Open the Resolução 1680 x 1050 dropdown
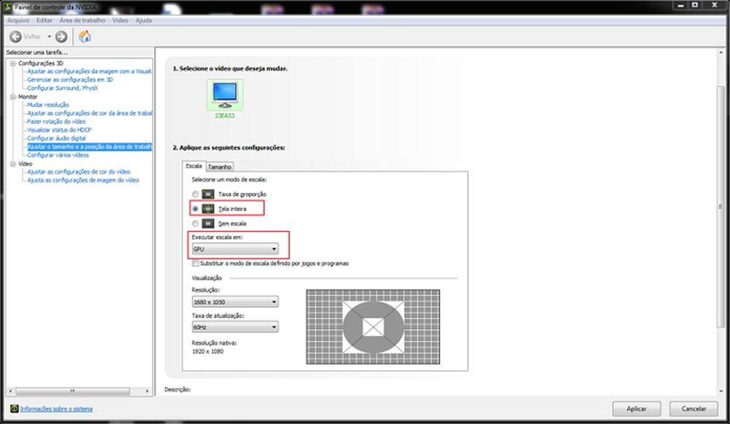 (235, 301)
